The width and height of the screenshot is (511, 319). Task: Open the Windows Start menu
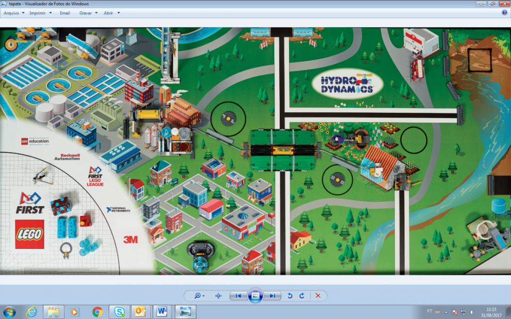point(9,312)
